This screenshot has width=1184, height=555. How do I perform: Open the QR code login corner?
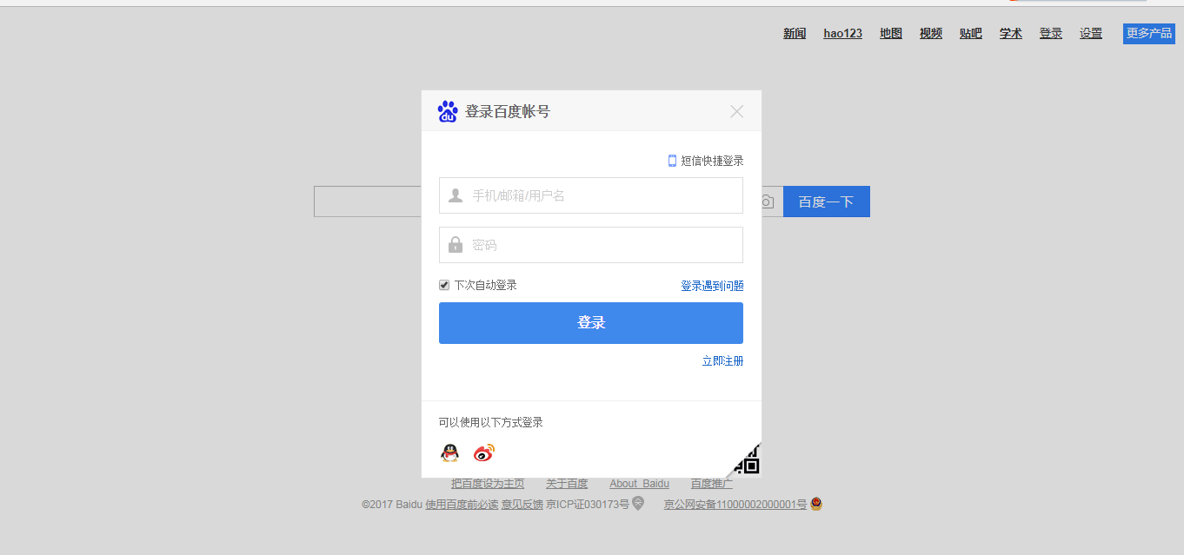[744, 460]
